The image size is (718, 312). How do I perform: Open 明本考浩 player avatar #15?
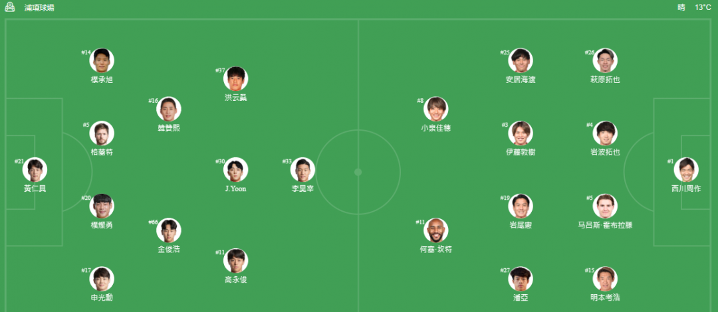[x=605, y=279]
